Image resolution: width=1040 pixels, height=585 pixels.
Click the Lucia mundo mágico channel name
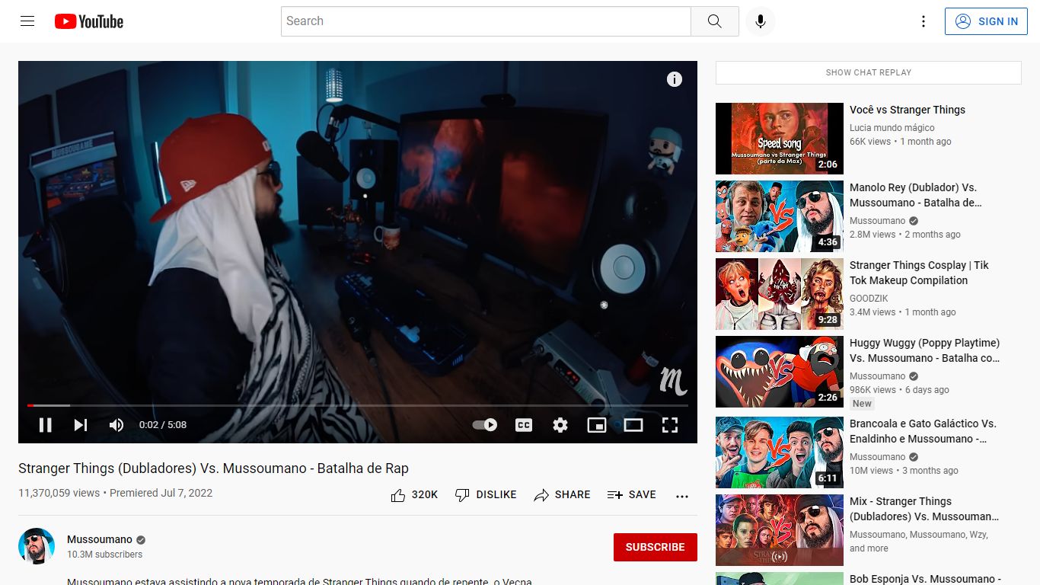point(892,128)
